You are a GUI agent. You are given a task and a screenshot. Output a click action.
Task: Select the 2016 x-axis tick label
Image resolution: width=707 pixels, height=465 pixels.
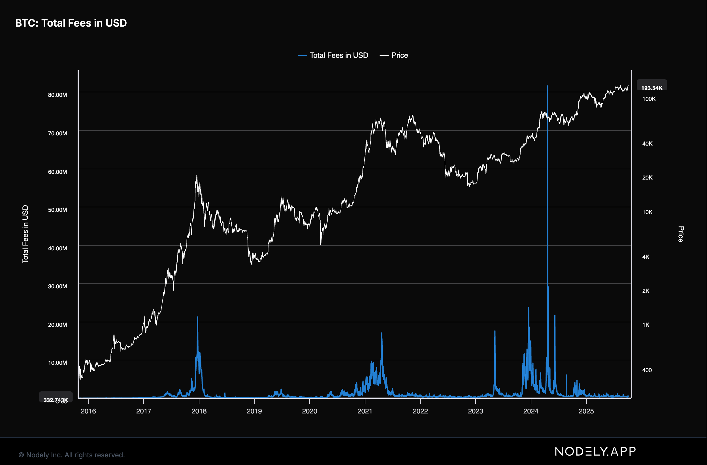coord(88,411)
